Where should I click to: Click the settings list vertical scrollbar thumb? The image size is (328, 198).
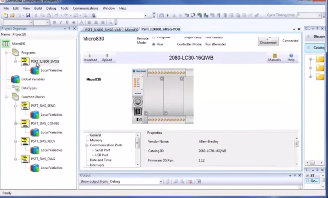click(137, 143)
